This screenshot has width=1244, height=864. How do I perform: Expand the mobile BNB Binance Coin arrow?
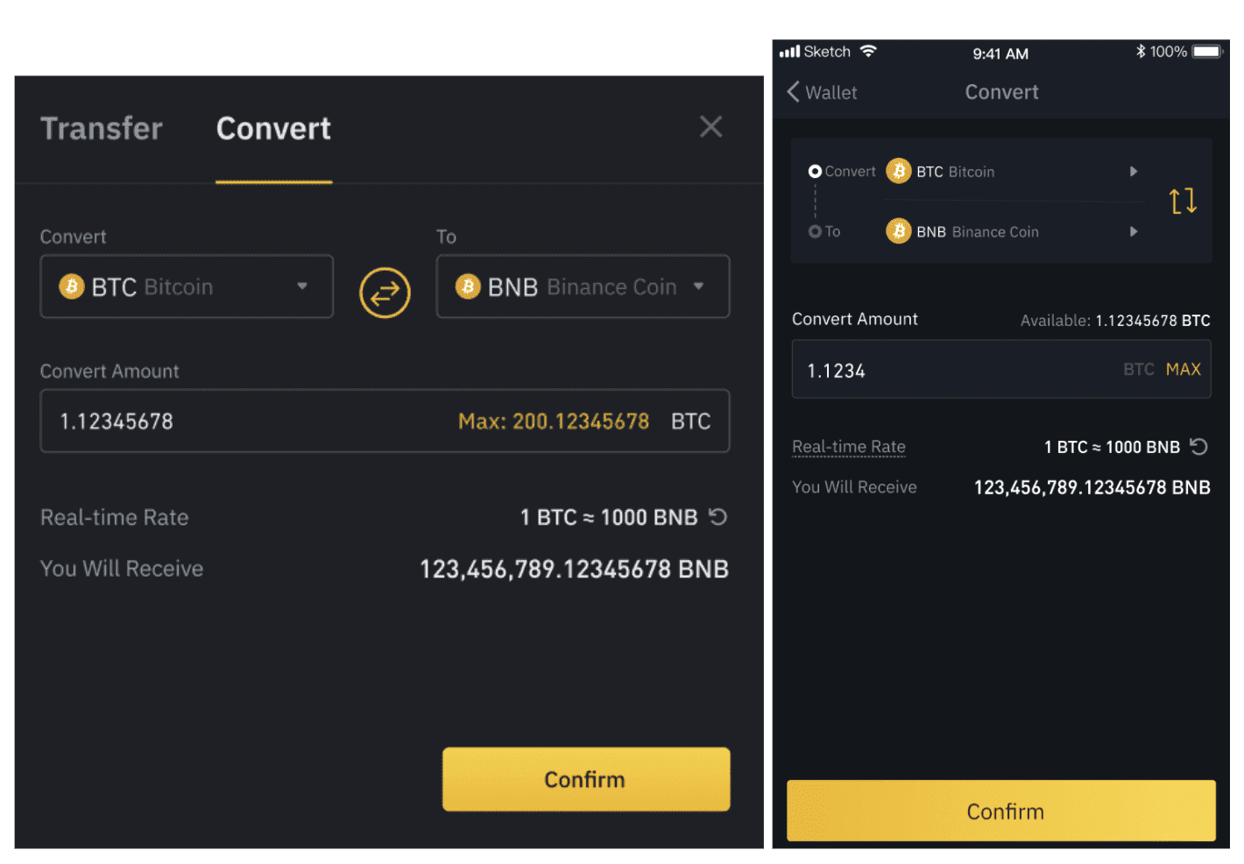[1133, 231]
